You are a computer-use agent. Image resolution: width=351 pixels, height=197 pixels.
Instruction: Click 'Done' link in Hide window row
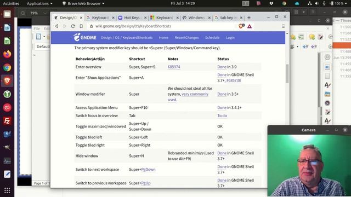222,153
